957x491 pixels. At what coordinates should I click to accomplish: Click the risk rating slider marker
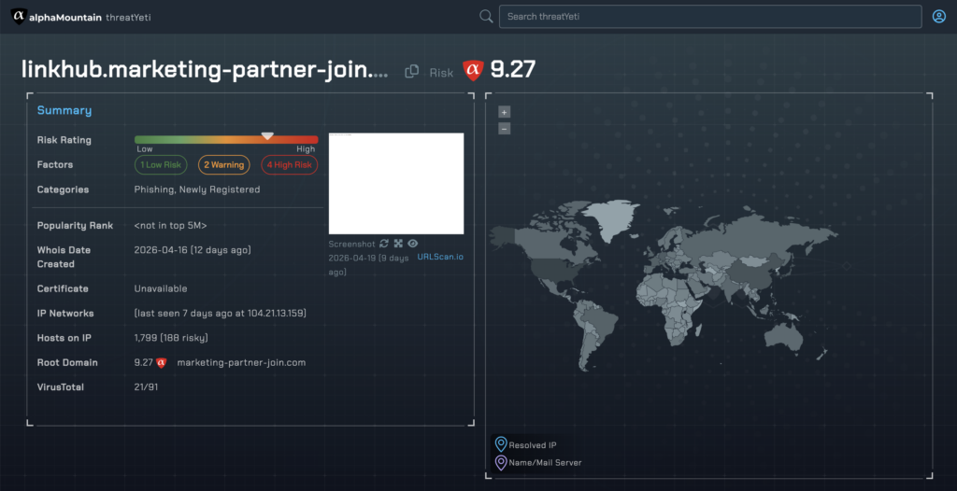[267, 136]
